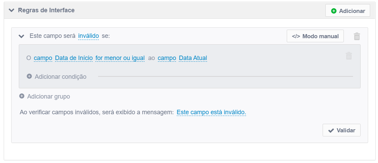Screen dimensions: 378x163
Task: Change the Data Atual field selection
Action: pyautogui.click(x=193, y=58)
